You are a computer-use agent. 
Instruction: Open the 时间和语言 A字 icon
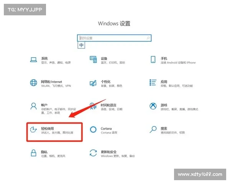(x=93, y=106)
